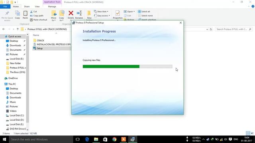
Task: Click the Rename icon
Action: (79, 13)
